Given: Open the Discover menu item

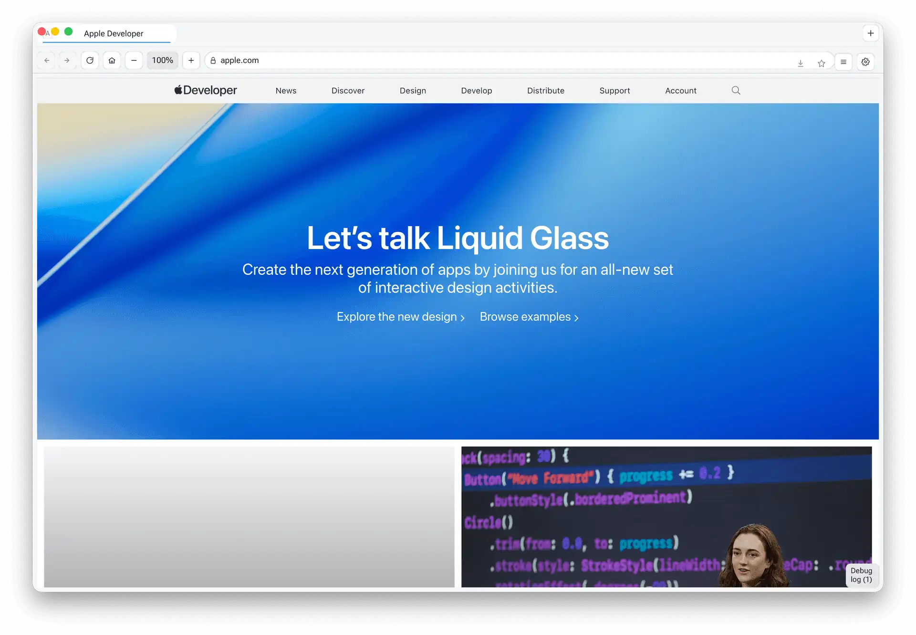Looking at the screenshot, I should (348, 91).
